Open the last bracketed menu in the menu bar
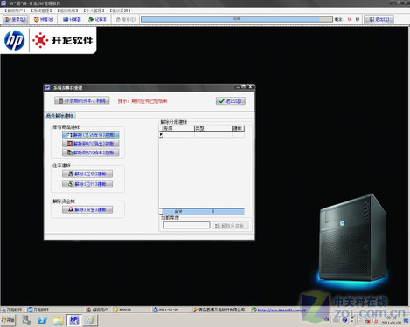 coord(120,10)
